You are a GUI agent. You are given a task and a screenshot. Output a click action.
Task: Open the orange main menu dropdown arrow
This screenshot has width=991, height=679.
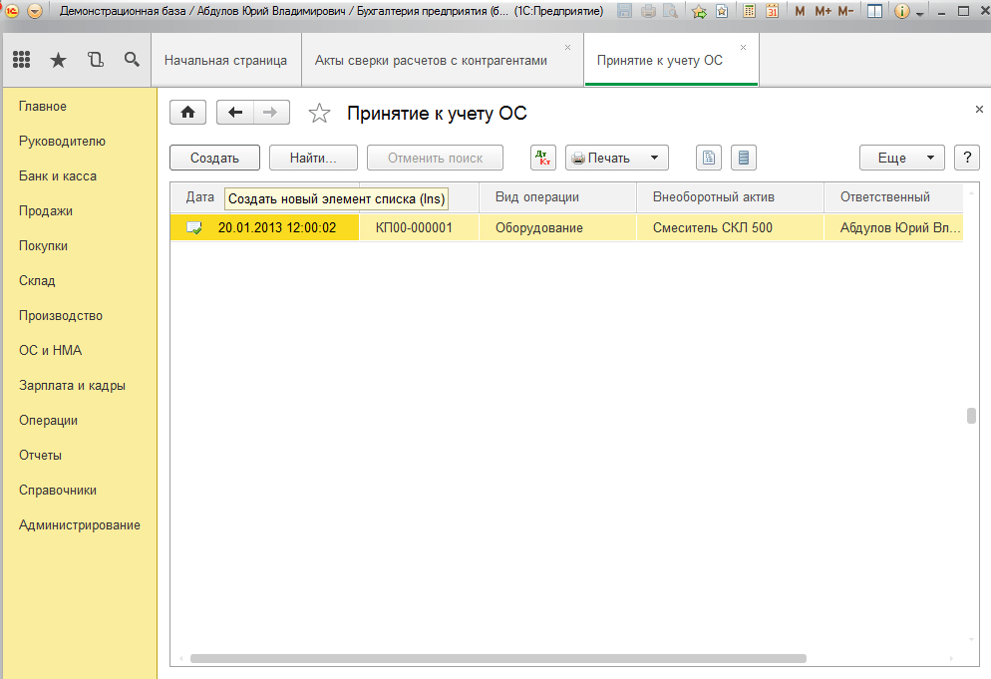35,12
